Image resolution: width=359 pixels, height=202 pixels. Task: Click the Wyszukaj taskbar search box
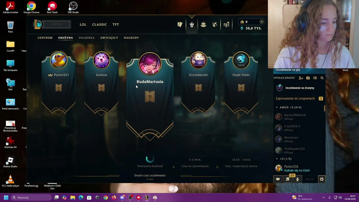(31, 198)
